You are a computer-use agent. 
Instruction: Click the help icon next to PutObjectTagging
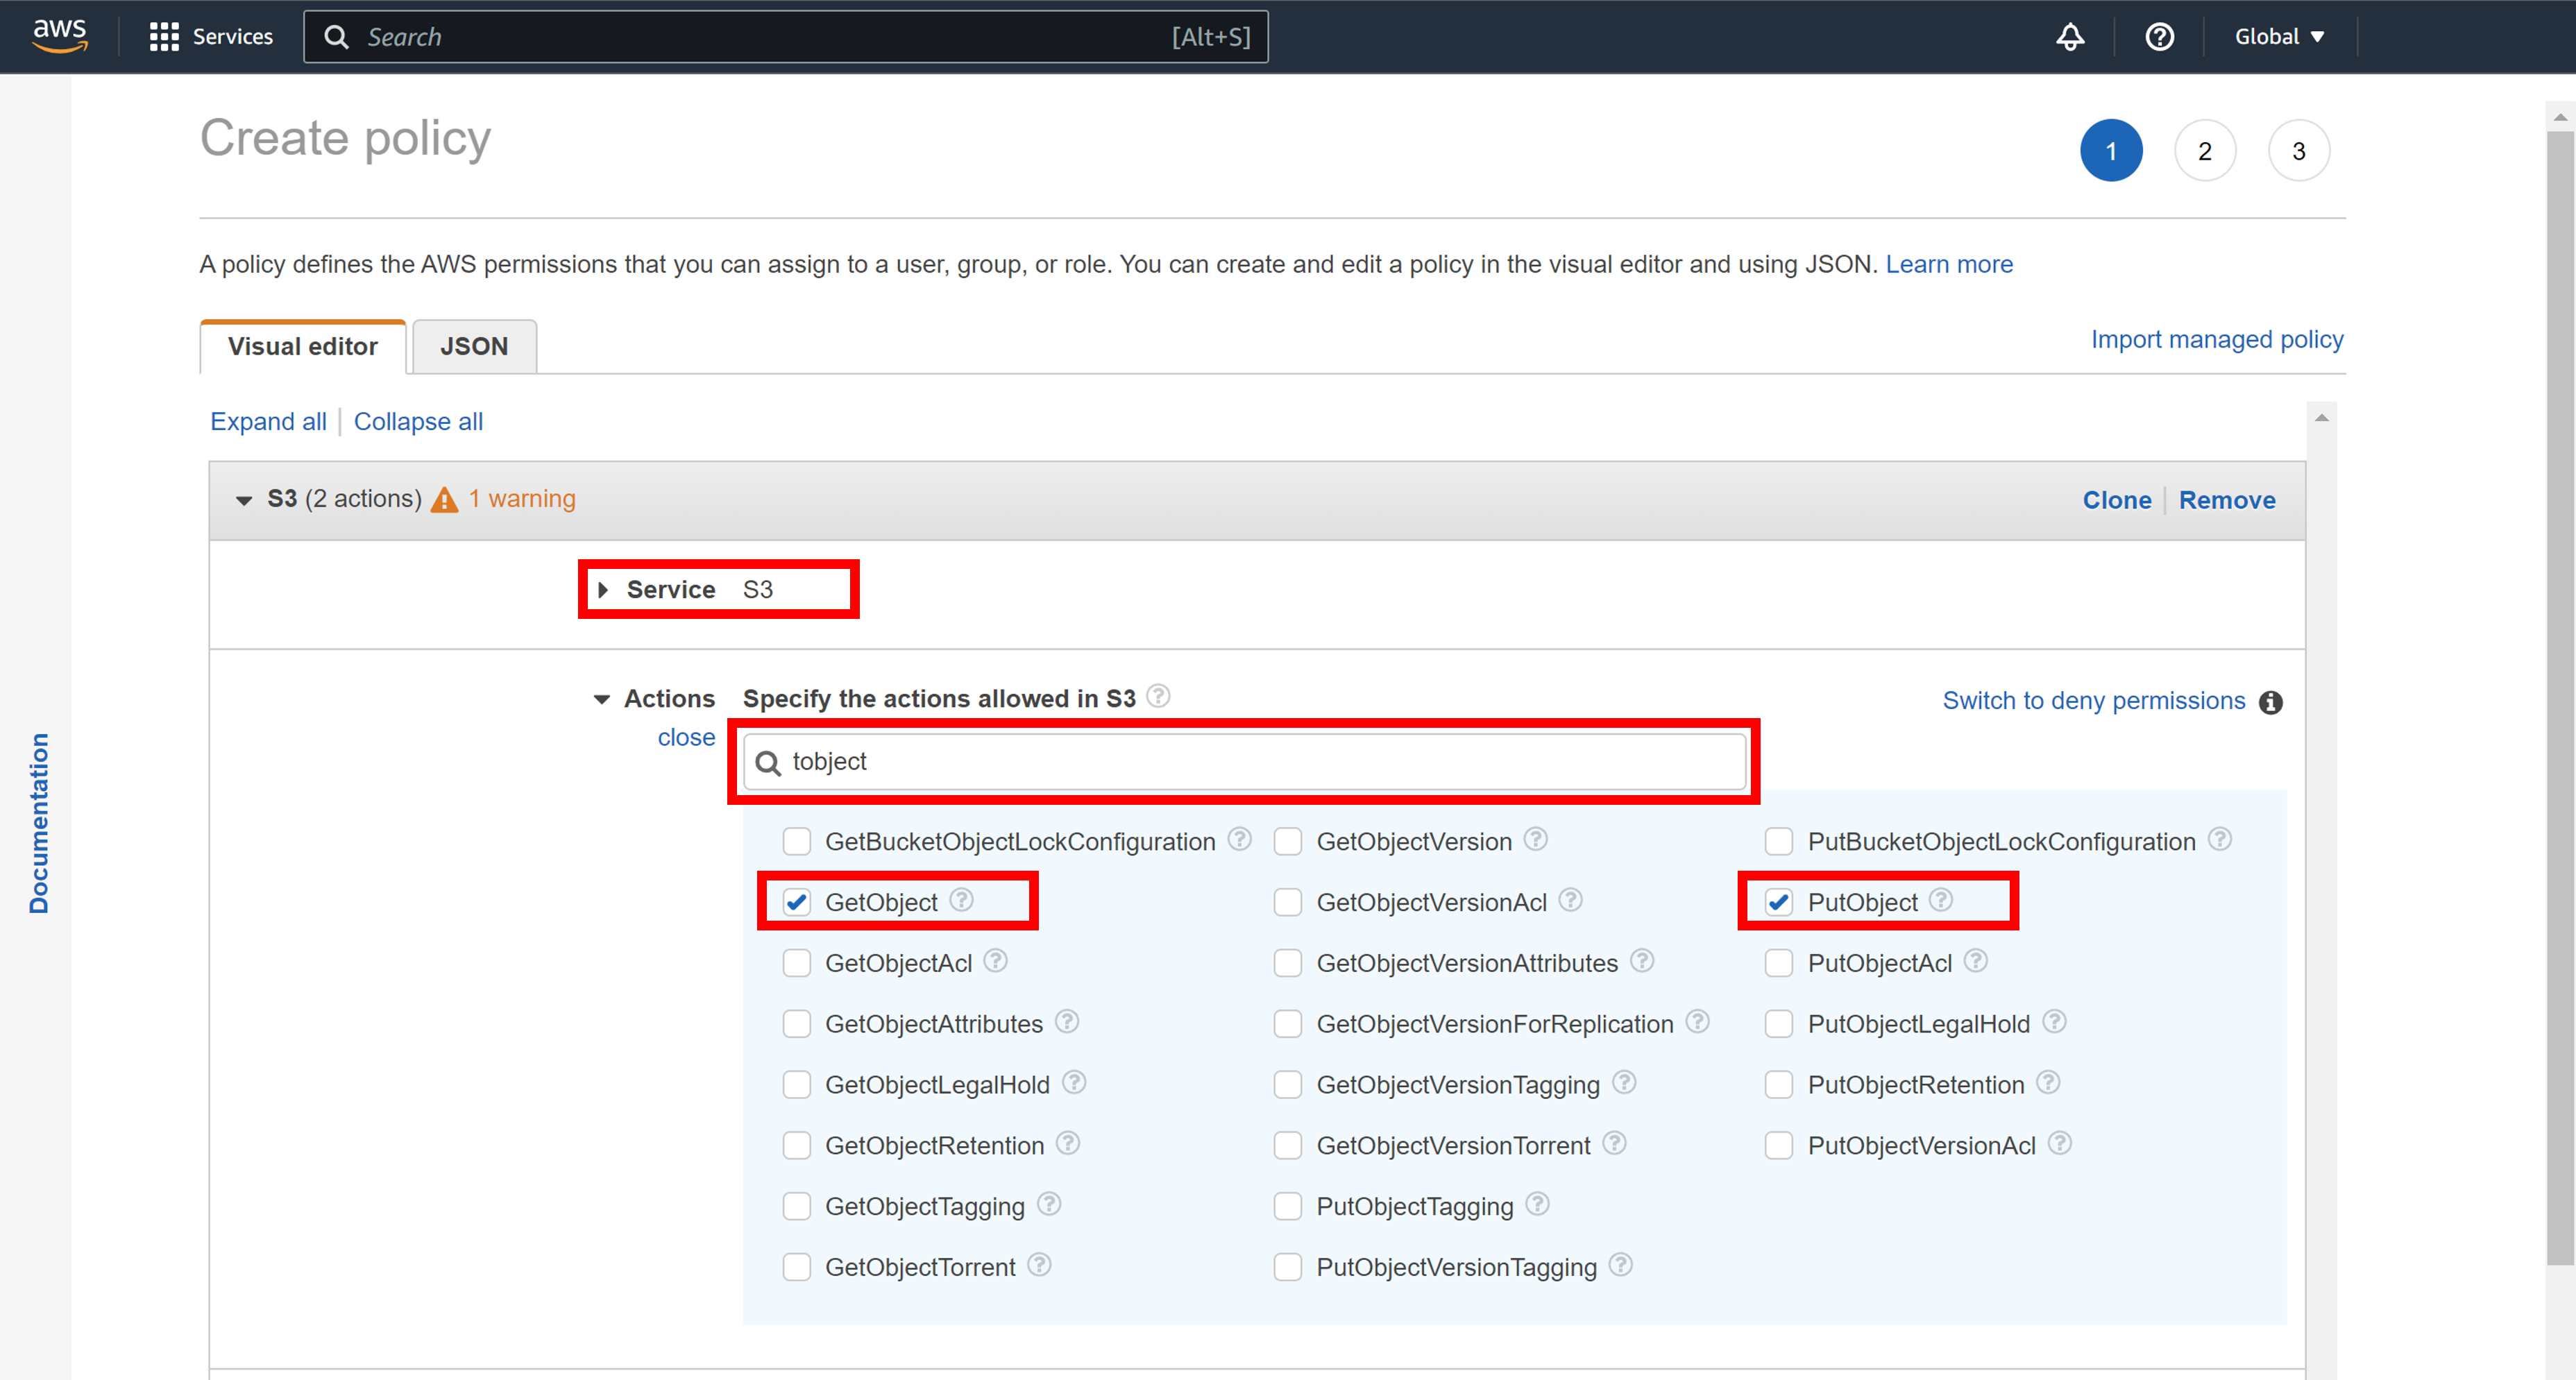tap(1537, 1205)
